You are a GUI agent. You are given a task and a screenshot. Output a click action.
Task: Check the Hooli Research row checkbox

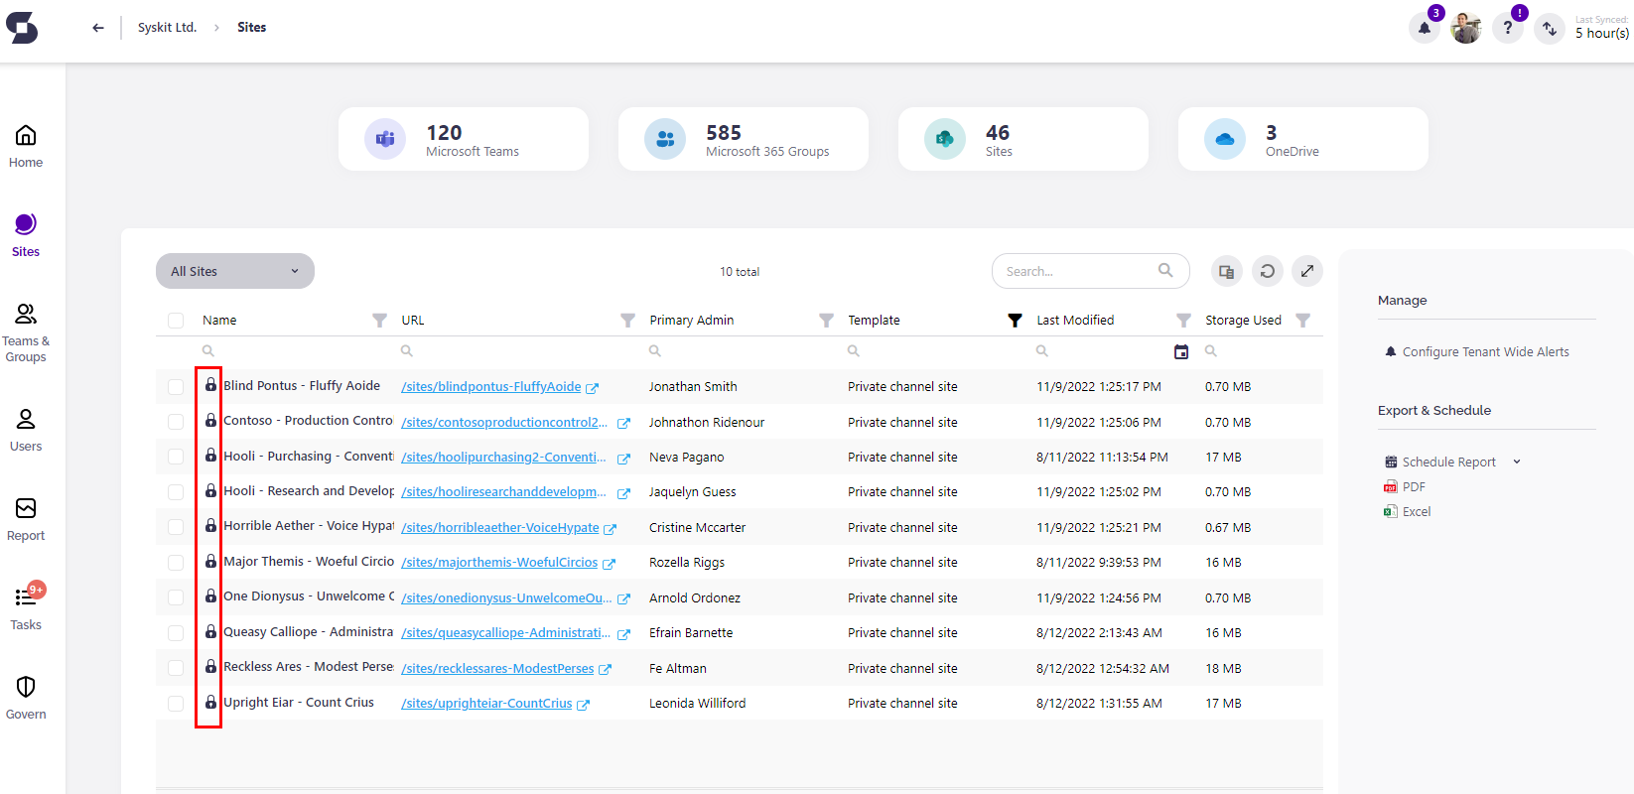coord(176,492)
